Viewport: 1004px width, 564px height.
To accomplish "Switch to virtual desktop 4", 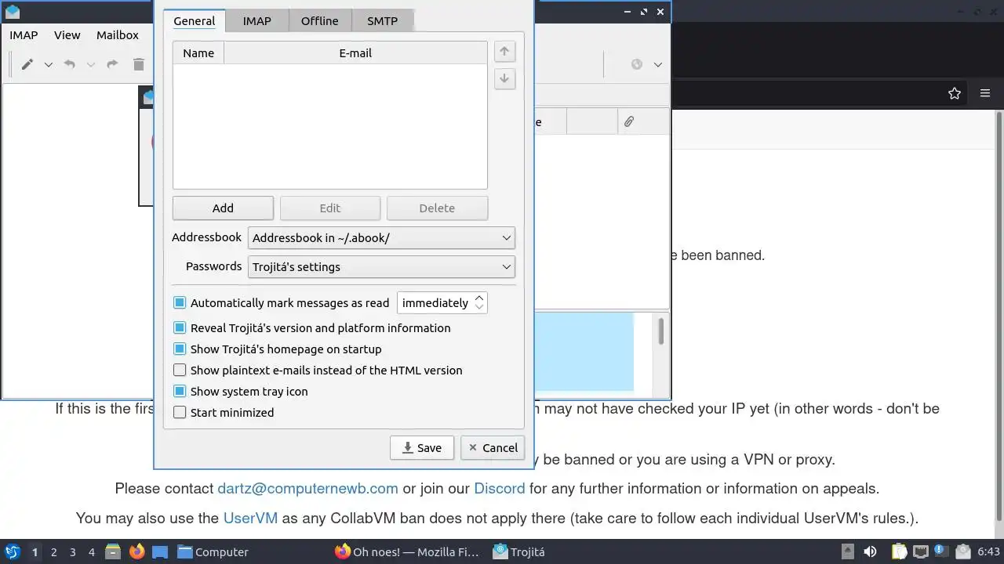I will point(91,552).
